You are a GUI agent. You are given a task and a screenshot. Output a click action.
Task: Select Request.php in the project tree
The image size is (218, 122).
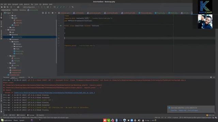tap(18, 51)
